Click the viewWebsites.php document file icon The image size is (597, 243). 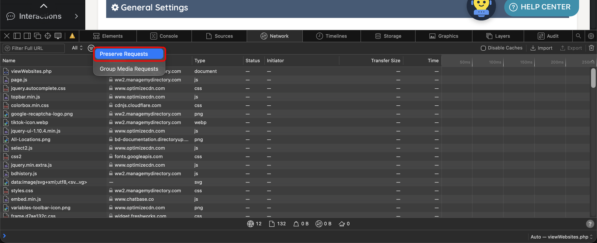[x=6, y=71]
